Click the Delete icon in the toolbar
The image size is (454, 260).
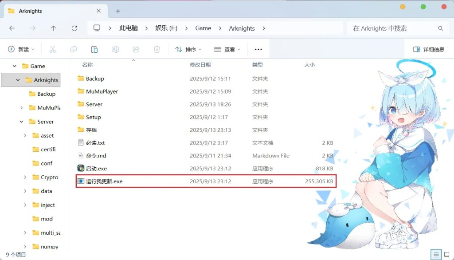[157, 49]
